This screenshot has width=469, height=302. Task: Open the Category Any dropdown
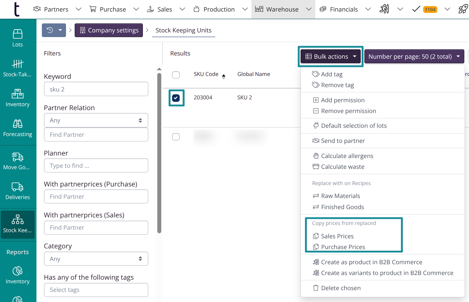pos(96,259)
